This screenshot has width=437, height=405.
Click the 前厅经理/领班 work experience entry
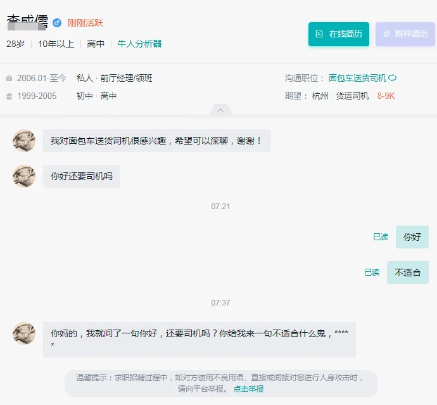[x=126, y=78]
